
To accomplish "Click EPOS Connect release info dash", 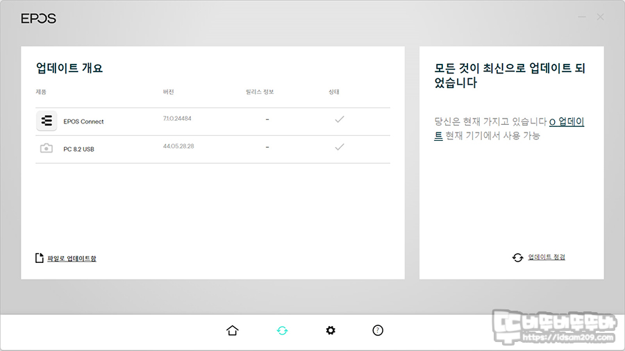I will click(x=267, y=119).
